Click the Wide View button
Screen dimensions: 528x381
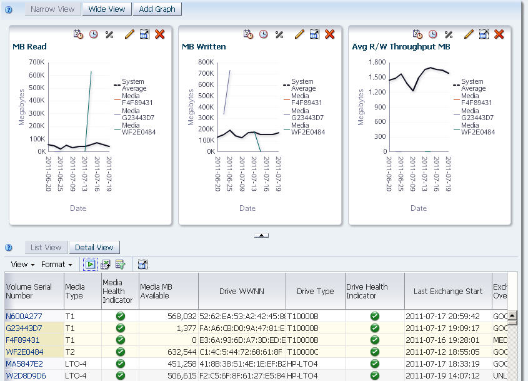(107, 9)
